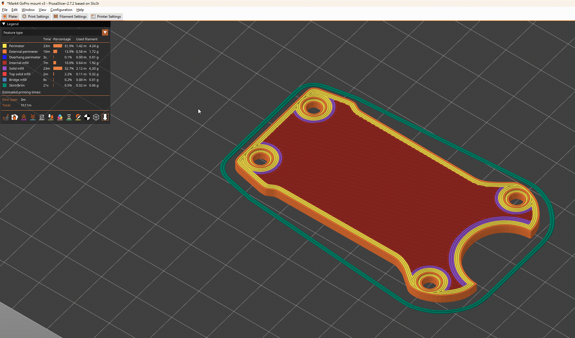575x338 pixels.
Task: Switch to the Filament Settings tab
Action: pyautogui.click(x=70, y=17)
